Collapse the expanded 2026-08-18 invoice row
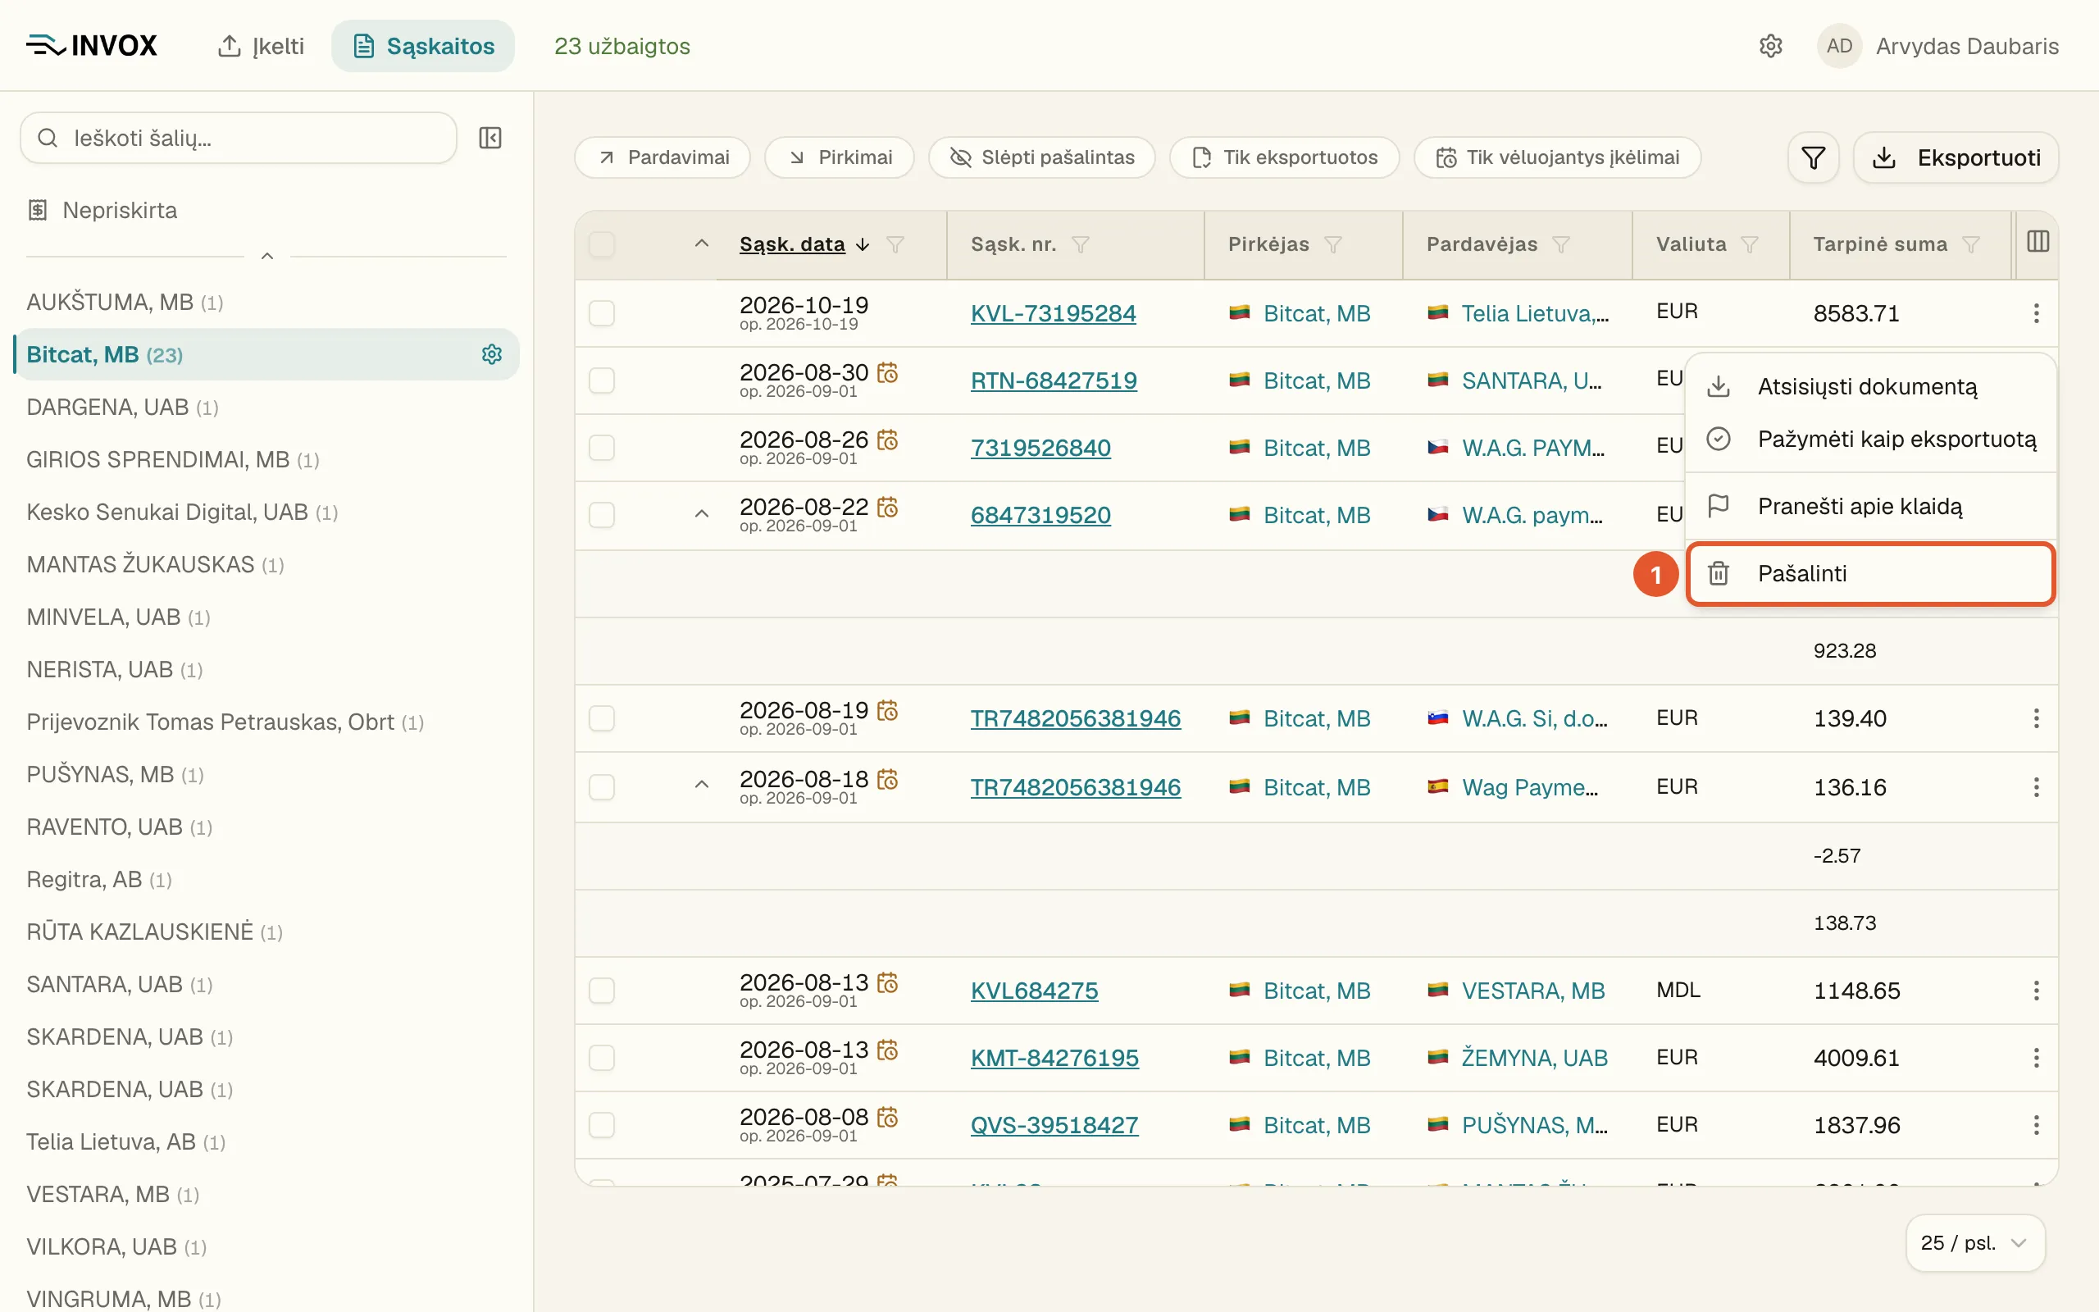 click(x=702, y=786)
